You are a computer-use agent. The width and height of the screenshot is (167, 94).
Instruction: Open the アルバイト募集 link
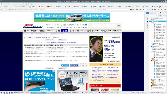[82, 25]
